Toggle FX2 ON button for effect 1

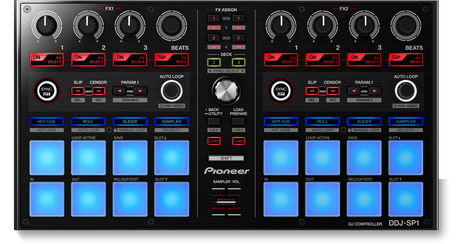click(x=281, y=60)
